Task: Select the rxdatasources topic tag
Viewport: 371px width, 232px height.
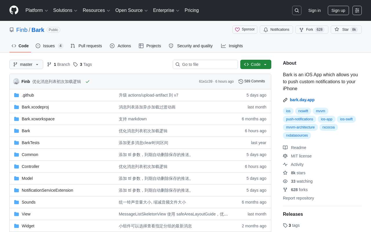Action: point(297,135)
